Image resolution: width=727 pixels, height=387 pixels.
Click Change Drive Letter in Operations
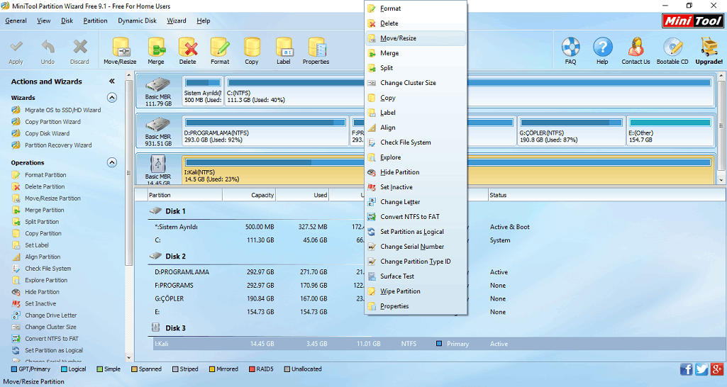[51, 315]
